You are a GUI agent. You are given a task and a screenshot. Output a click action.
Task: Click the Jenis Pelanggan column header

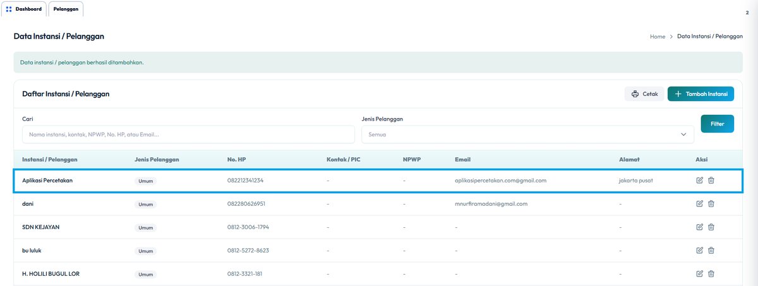pos(157,160)
